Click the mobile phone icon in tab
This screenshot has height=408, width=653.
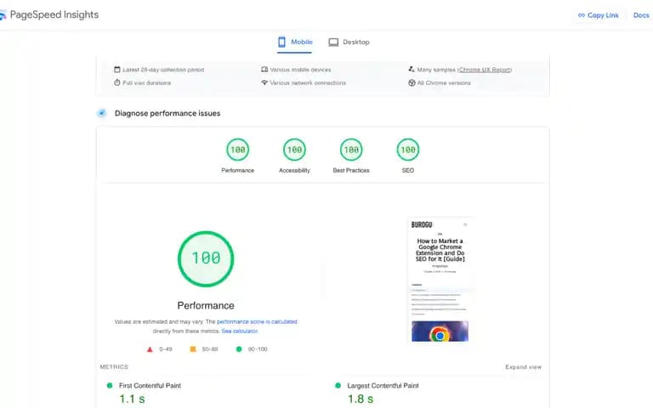pyautogui.click(x=282, y=42)
